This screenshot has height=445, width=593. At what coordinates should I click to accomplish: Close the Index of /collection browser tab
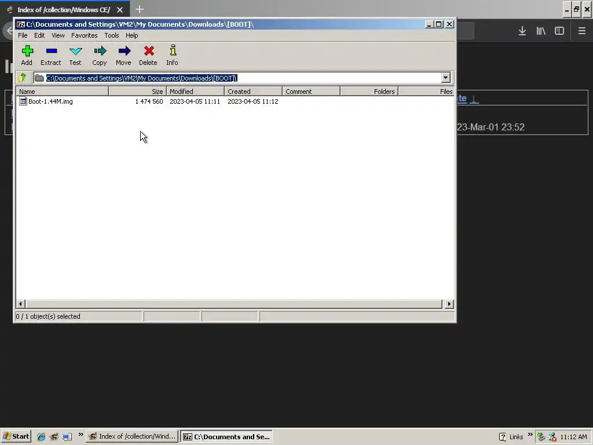[120, 10]
